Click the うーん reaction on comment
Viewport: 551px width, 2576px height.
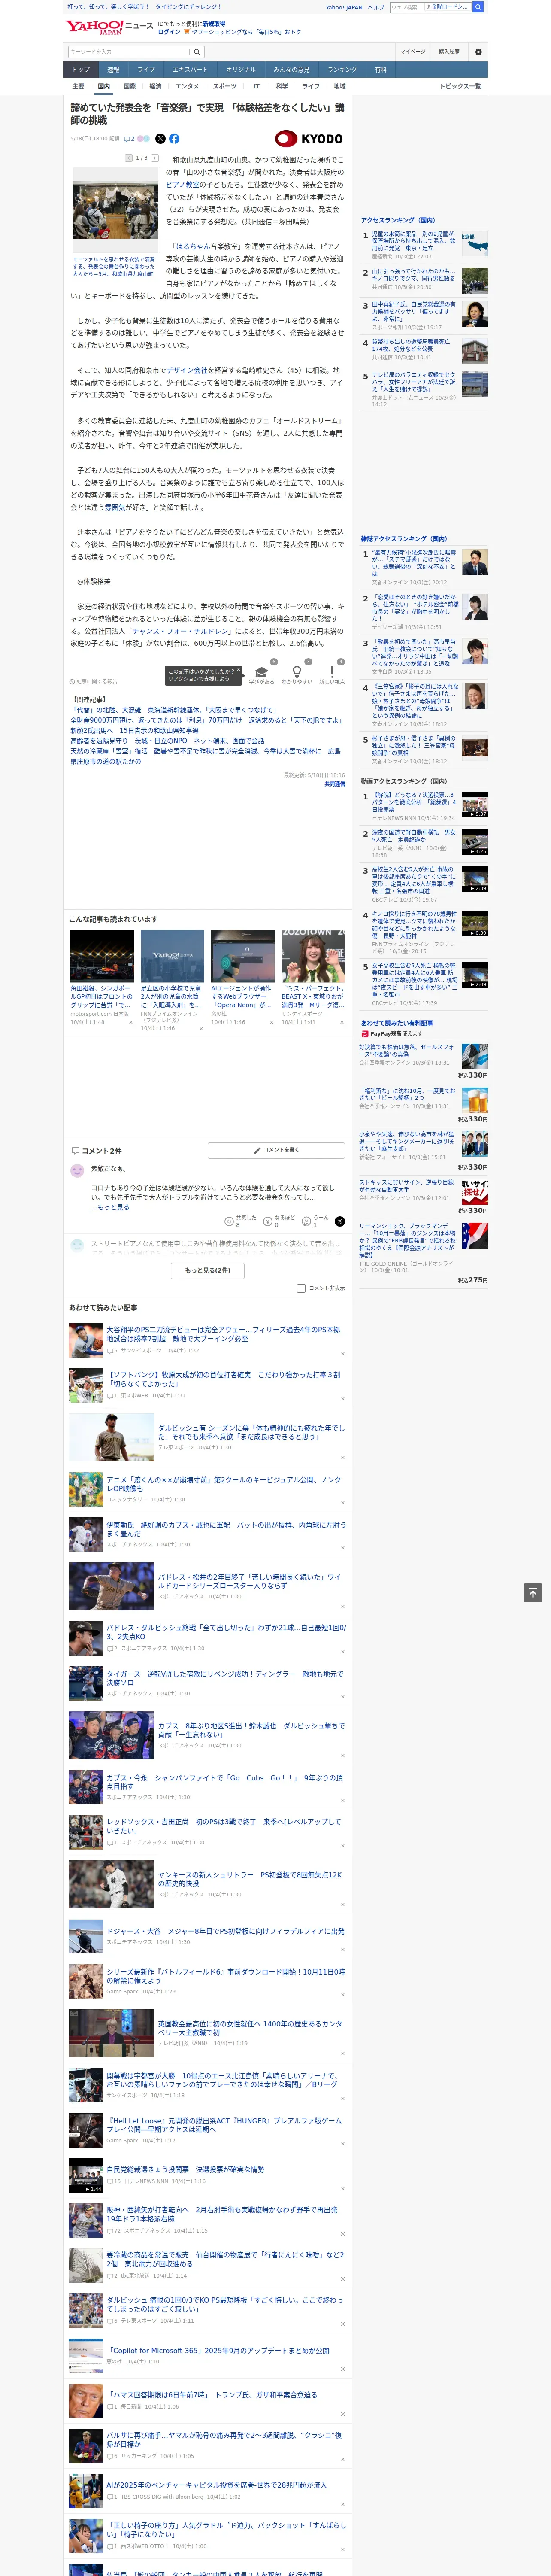coord(315,1221)
